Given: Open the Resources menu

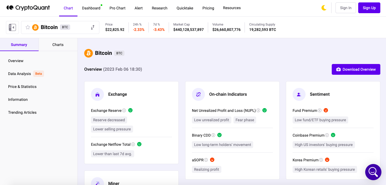Looking at the screenshot, I should pyautogui.click(x=232, y=8).
